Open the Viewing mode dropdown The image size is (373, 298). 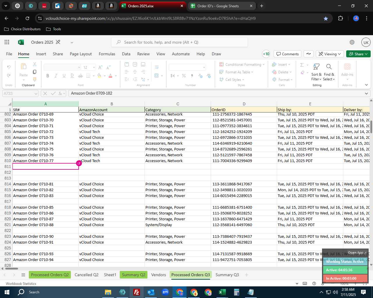coord(330,54)
